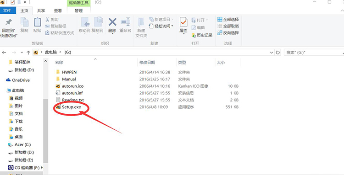Click the refresh icon beside address bar
The width and height of the screenshot is (344, 175).
[278, 53]
